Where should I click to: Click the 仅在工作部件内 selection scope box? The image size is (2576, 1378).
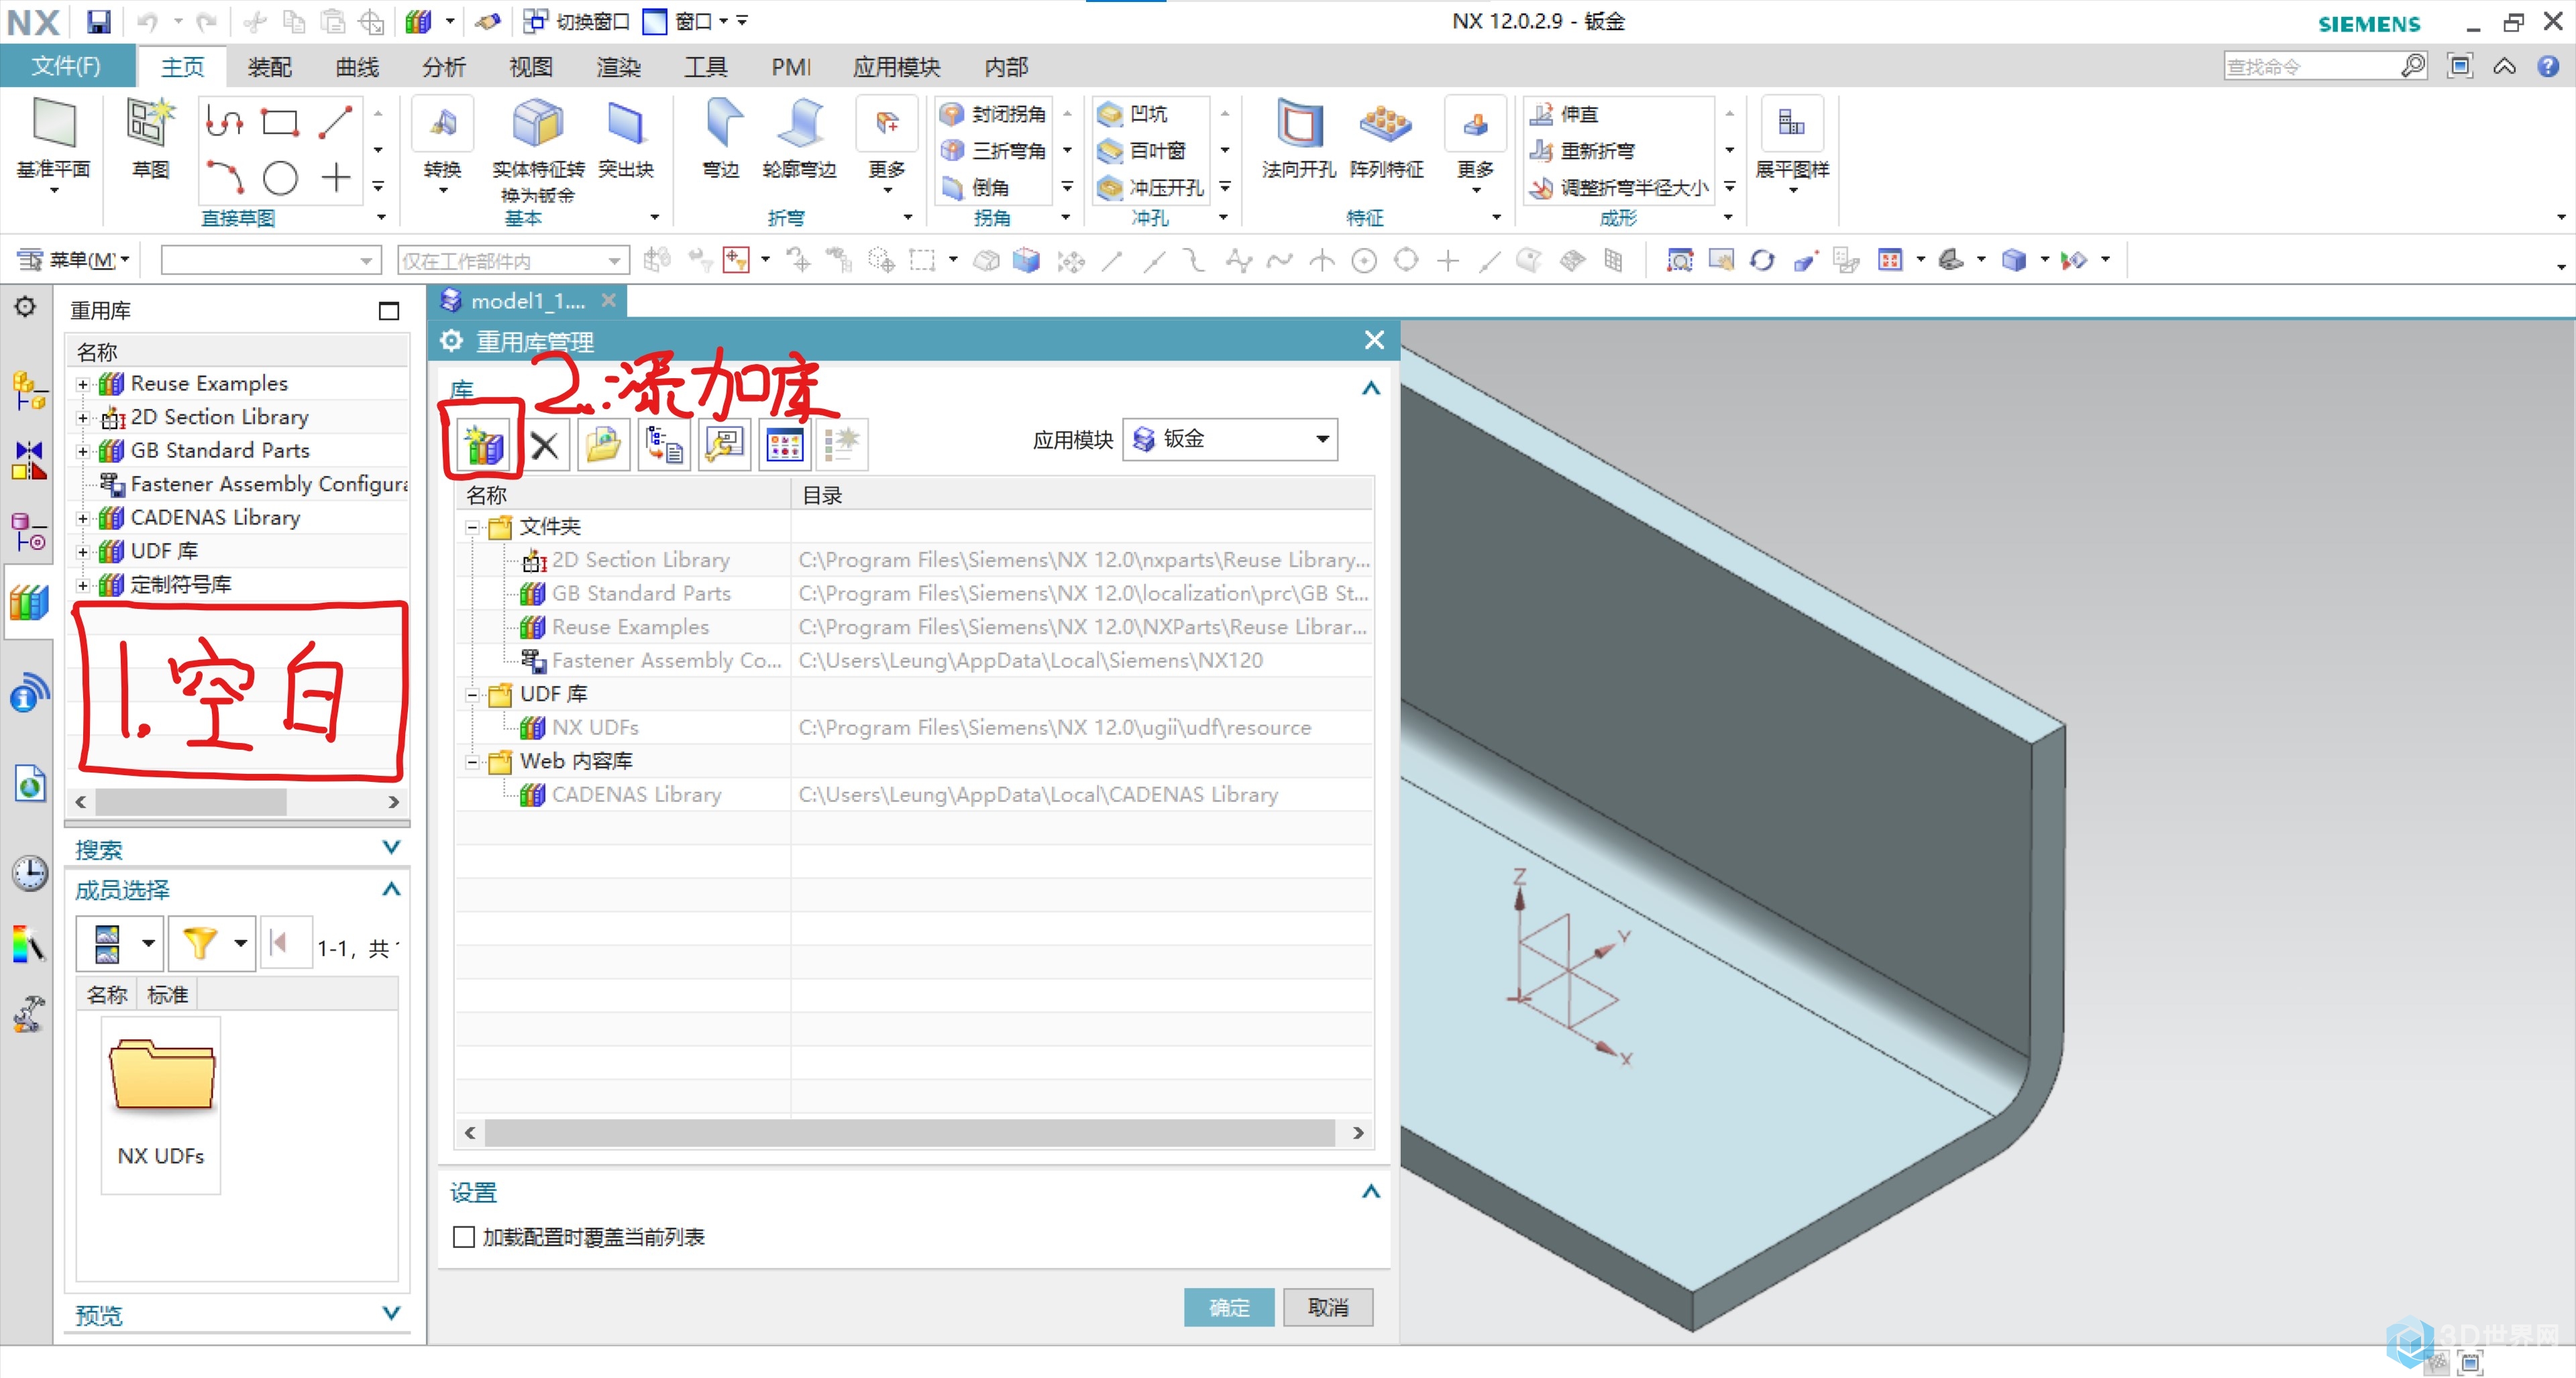(x=513, y=260)
